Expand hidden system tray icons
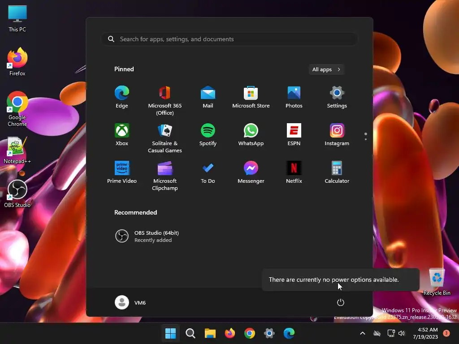Screen dimensions: 459x344 click(362, 333)
